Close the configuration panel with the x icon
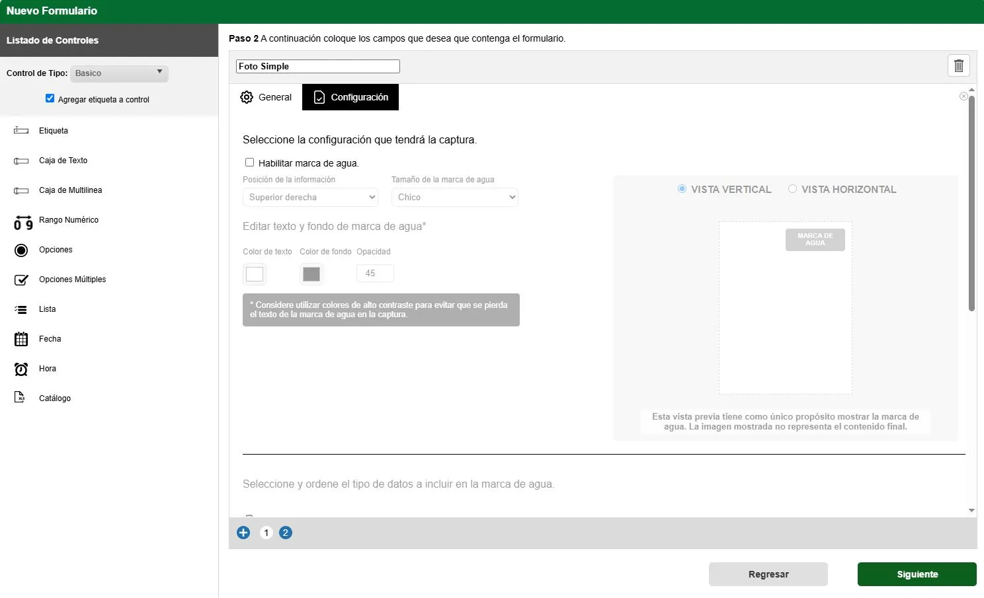This screenshot has height=598, width=984. (x=963, y=96)
